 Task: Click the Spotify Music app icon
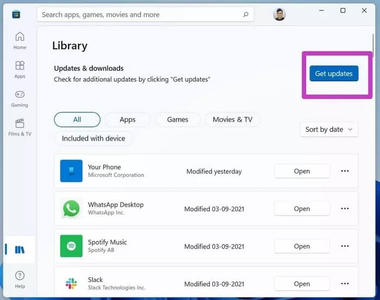(71, 246)
